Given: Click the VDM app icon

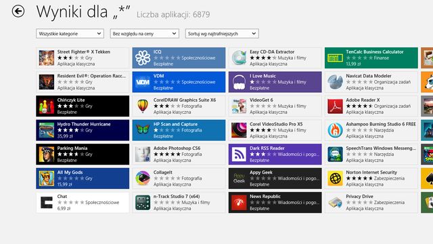Looking at the screenshot, I should click(143, 82).
